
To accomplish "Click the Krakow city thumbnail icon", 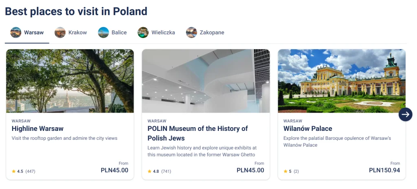I will click(x=60, y=33).
